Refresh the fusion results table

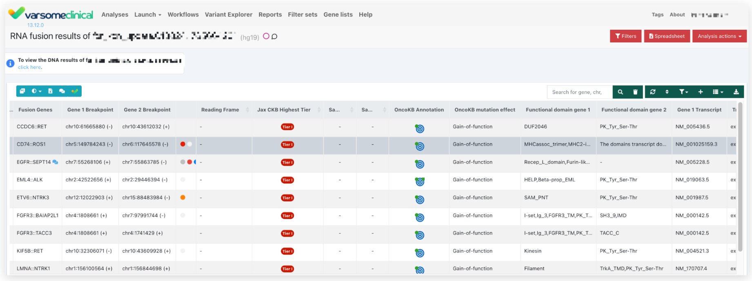click(653, 92)
